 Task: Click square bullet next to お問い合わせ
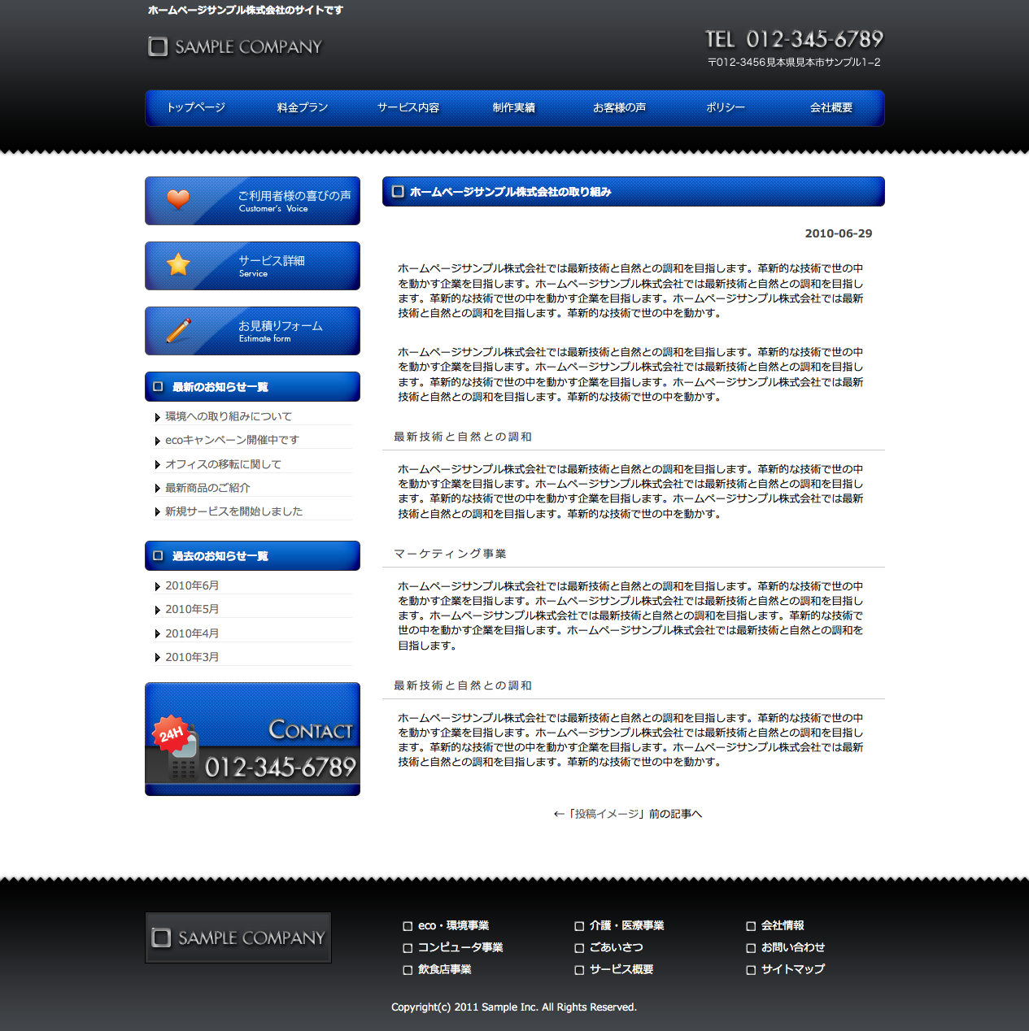click(x=751, y=948)
